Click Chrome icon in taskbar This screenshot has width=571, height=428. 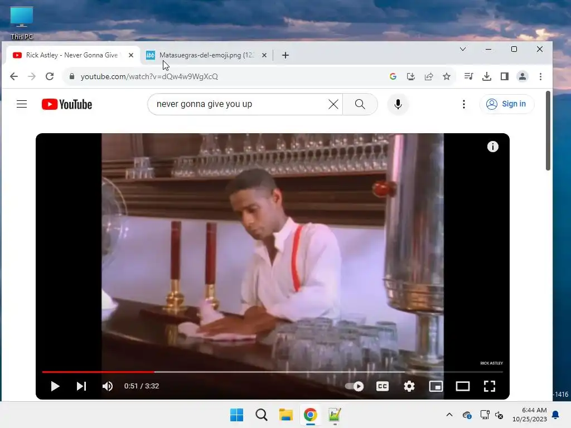point(310,415)
